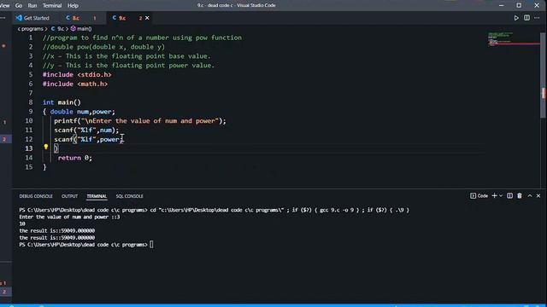Open the SQL Console panel tab
547x307 pixels.
pyautogui.click(x=129, y=196)
